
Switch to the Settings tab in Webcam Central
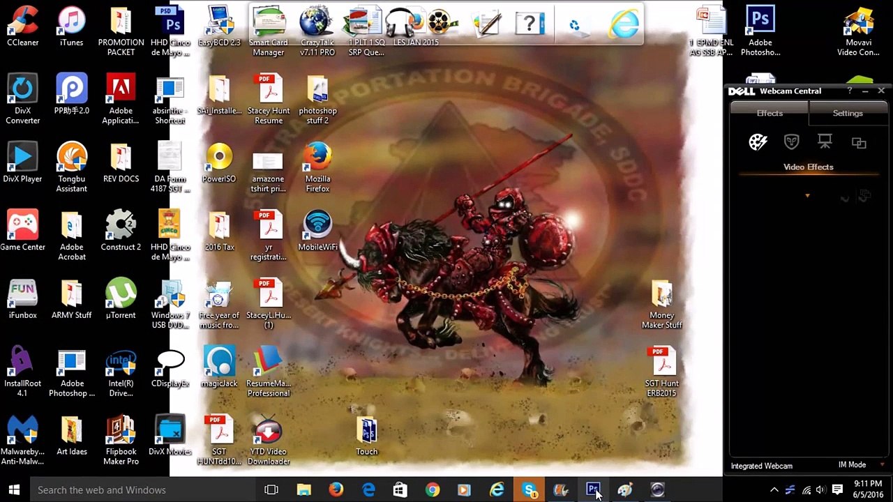(848, 113)
